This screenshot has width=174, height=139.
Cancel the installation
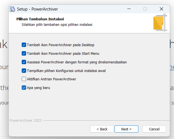pos(154,129)
